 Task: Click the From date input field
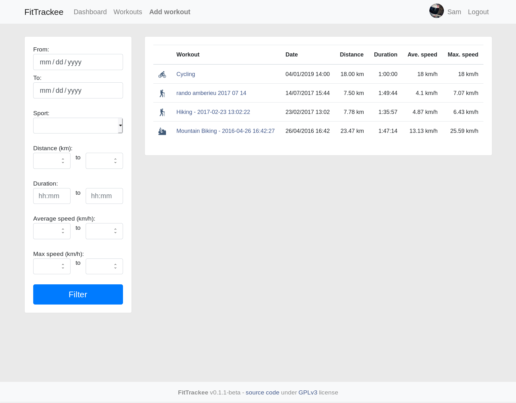78,62
